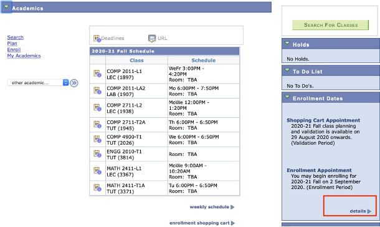380x227 pixels.
Task: Open the weekly schedule link
Action: point(212,207)
